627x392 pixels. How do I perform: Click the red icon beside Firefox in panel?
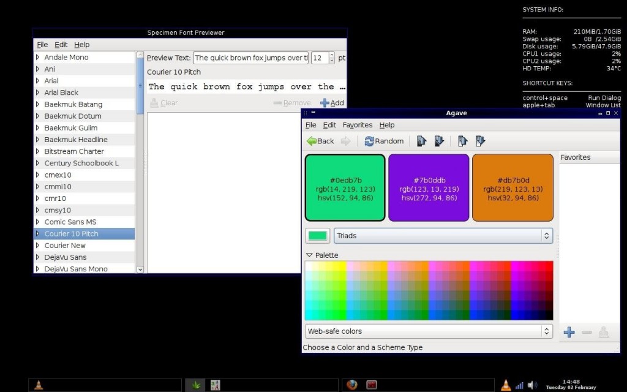click(x=372, y=385)
